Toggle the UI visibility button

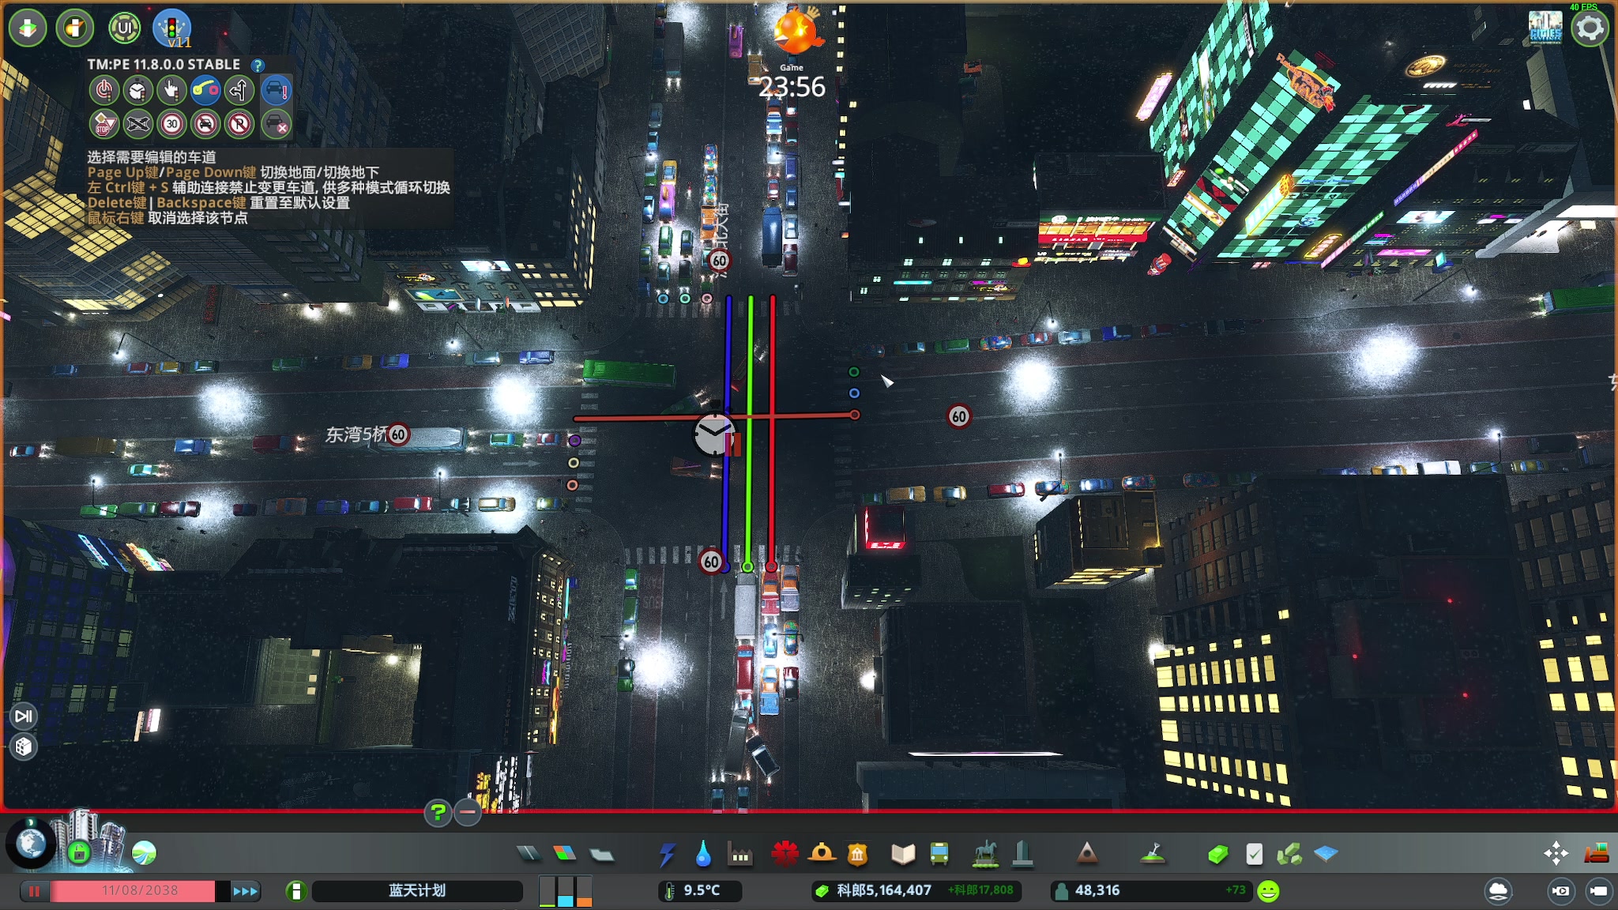123,28
